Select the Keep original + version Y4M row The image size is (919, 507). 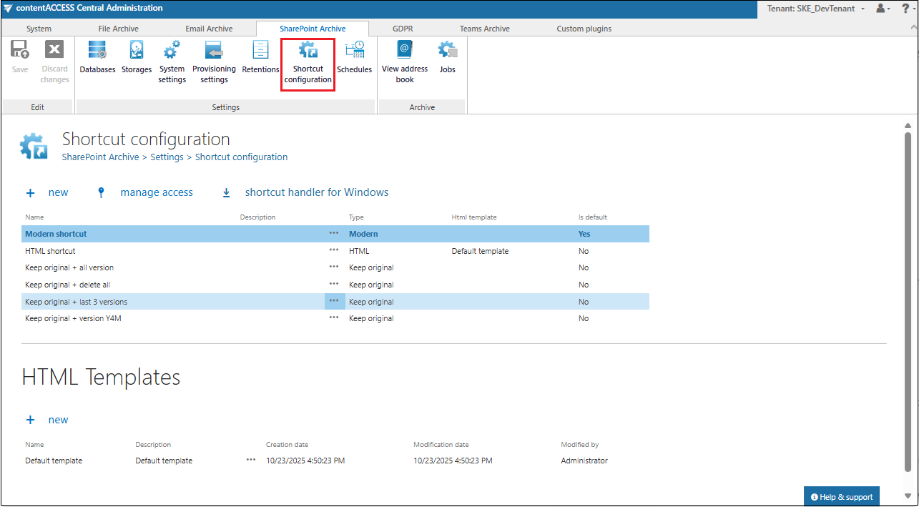tap(73, 318)
